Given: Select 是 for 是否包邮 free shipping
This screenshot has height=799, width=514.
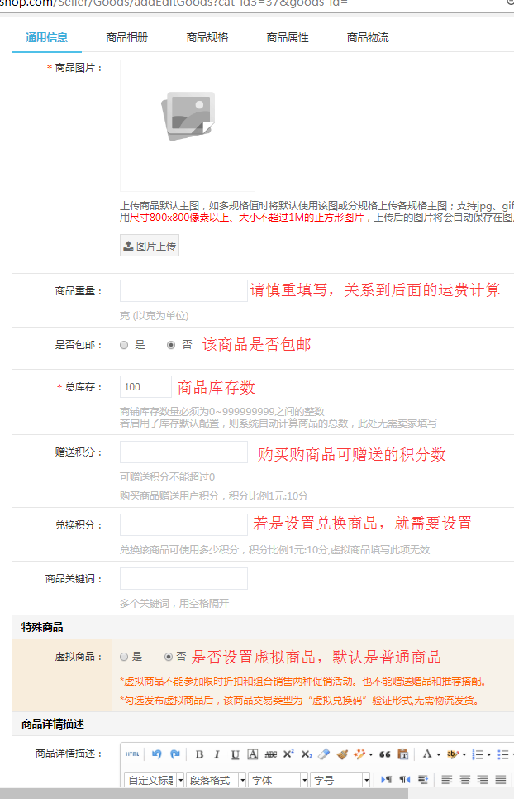Looking at the screenshot, I should [124, 346].
